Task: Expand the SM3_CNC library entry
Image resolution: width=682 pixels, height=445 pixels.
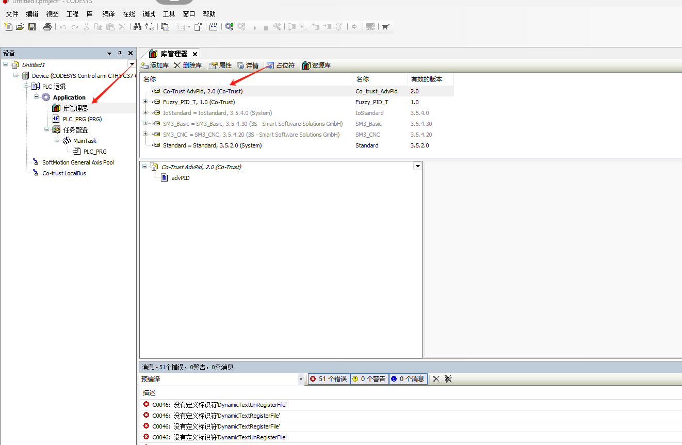Action: [145, 135]
